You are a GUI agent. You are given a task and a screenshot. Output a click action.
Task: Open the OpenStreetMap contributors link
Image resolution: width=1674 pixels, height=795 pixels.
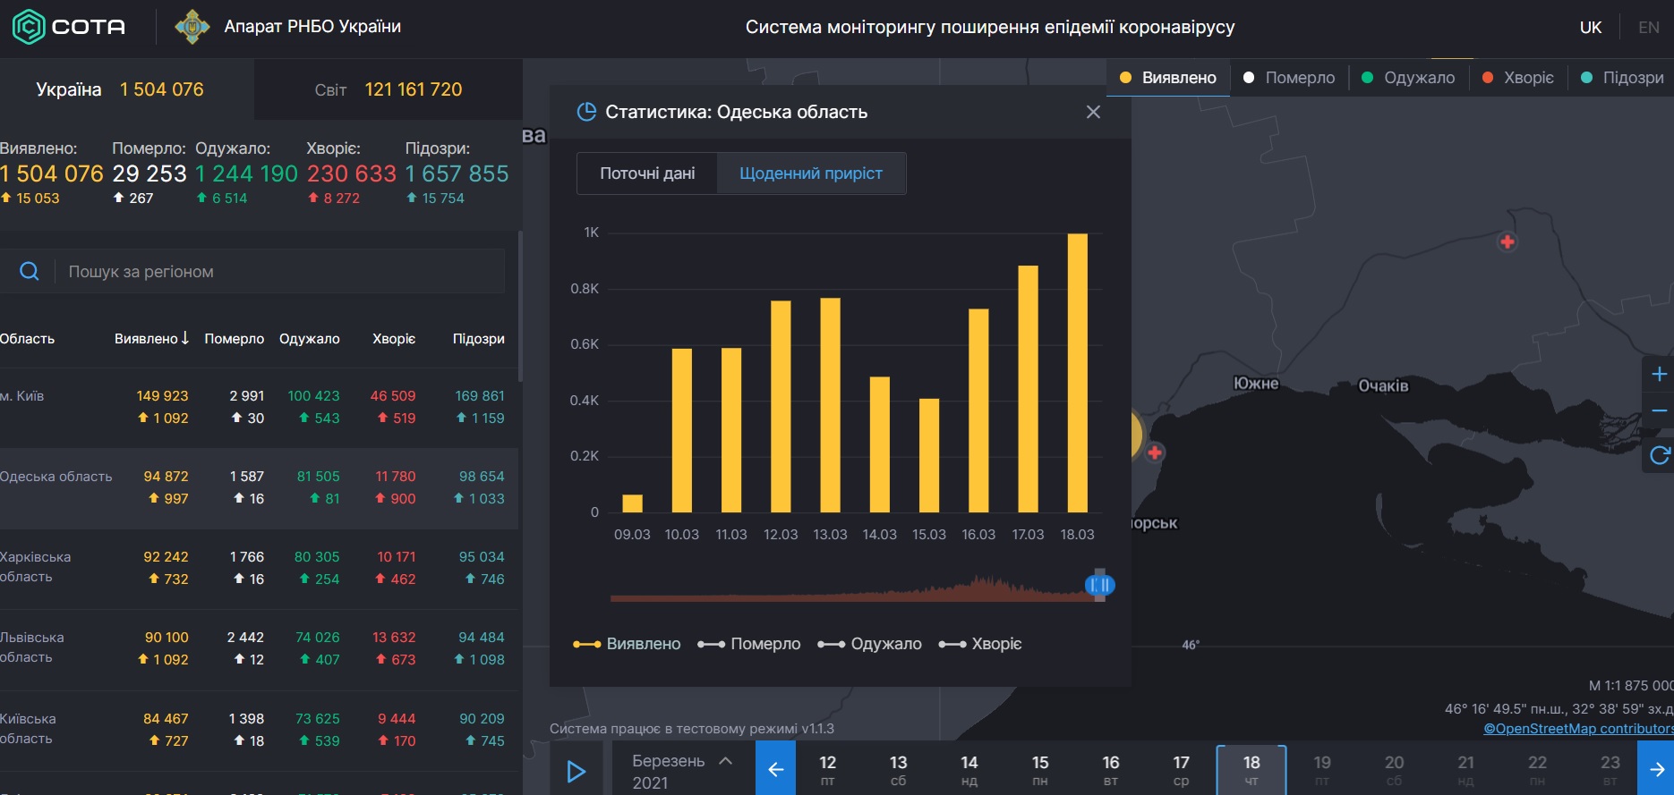[x=1577, y=728]
